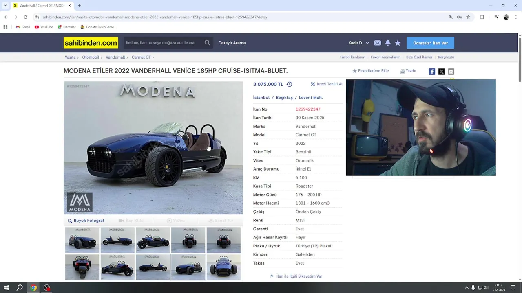
Task: Open a new browser tab
Action: (79, 6)
